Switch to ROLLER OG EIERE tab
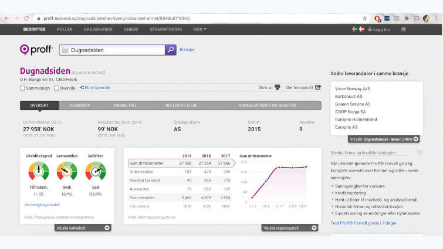 click(x=181, y=105)
